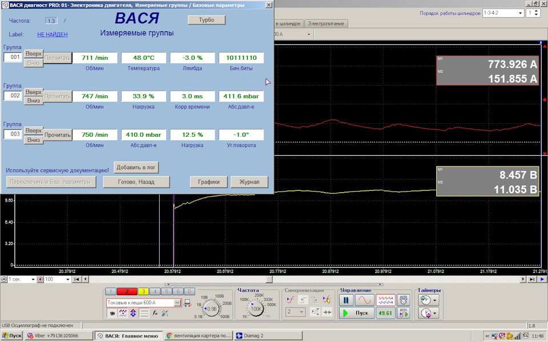The height and width of the screenshot is (342, 548).
Task: Click the multi-waveform display icon
Action: (x=385, y=300)
